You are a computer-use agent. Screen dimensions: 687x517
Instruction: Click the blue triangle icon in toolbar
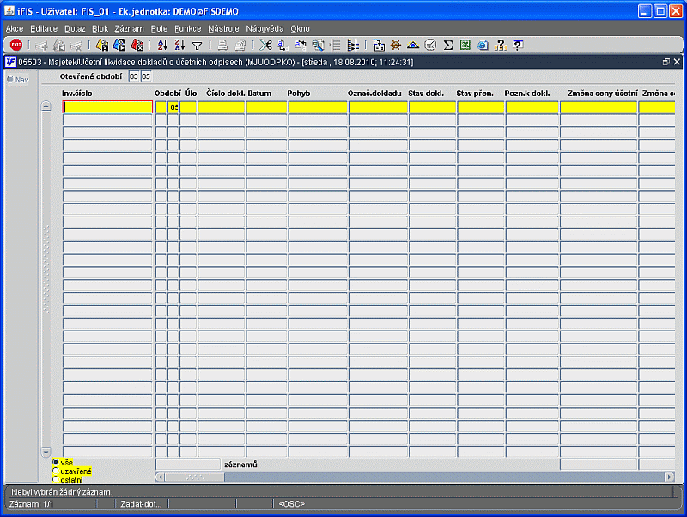413,45
